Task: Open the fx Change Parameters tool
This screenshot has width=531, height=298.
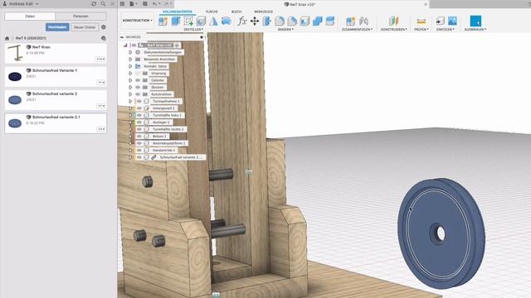Action: [241, 21]
